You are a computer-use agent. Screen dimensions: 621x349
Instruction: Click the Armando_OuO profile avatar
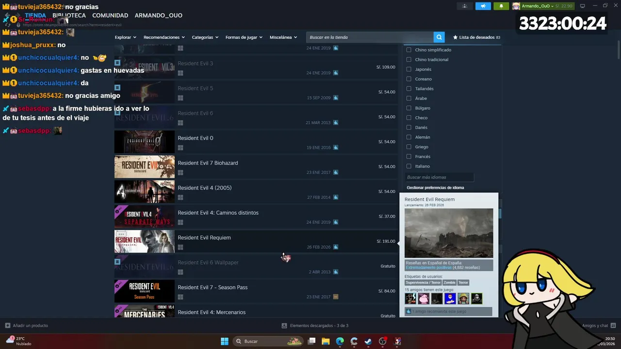tap(516, 6)
